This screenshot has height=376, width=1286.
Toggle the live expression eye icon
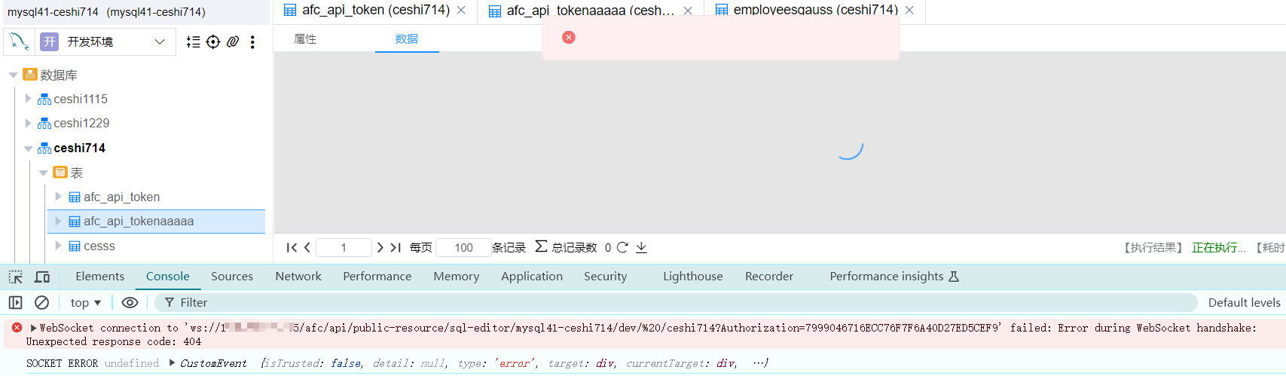tap(130, 302)
